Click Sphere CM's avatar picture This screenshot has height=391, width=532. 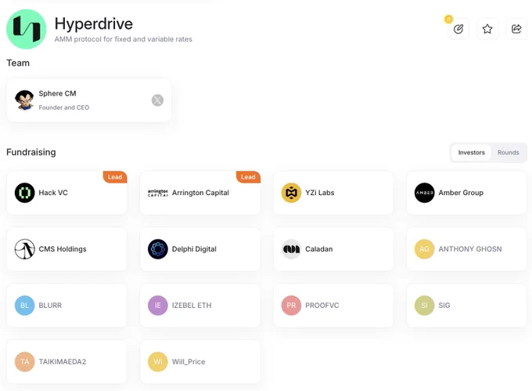point(24,100)
